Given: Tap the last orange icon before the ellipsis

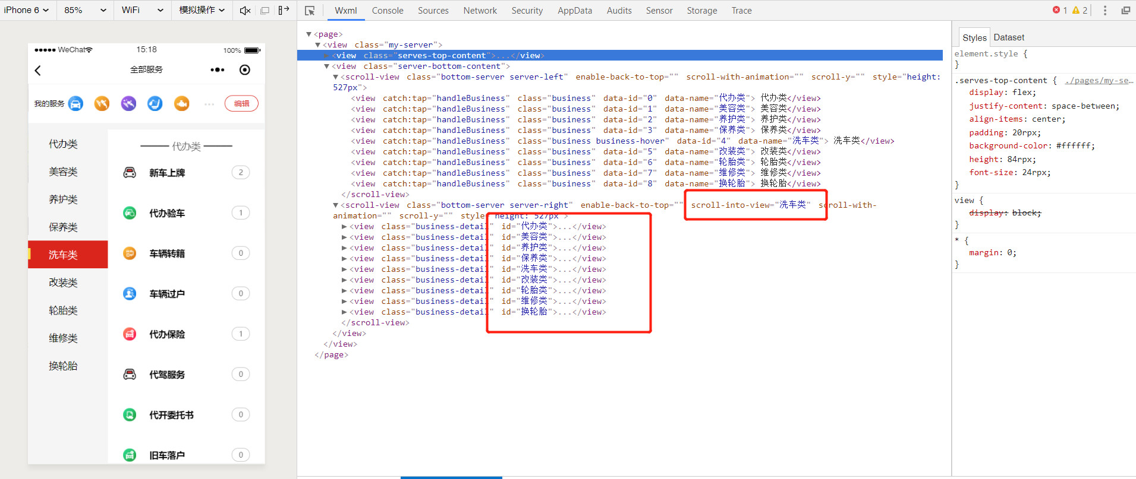Looking at the screenshot, I should 182,104.
